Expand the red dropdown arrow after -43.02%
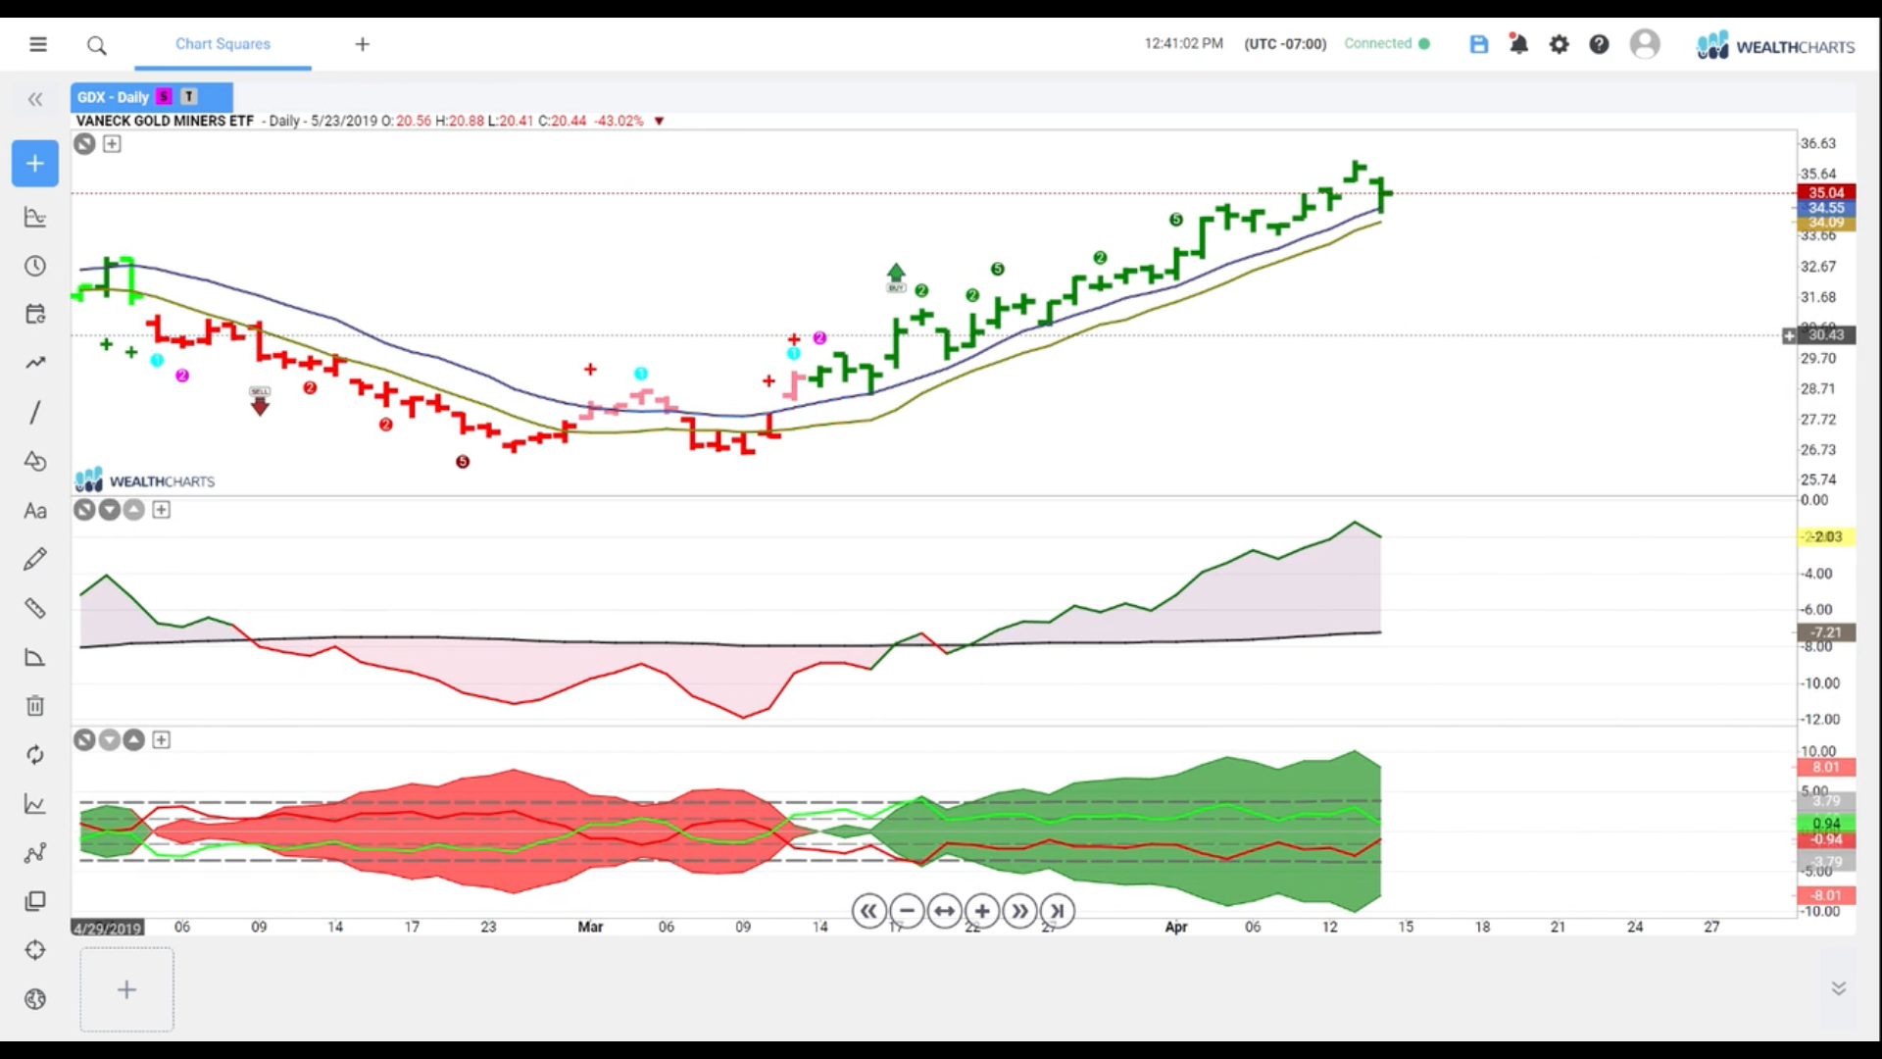The image size is (1882, 1059). [659, 122]
